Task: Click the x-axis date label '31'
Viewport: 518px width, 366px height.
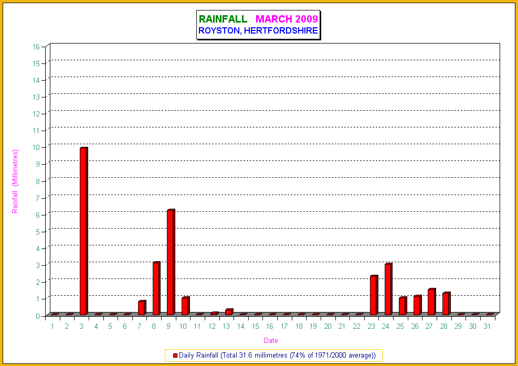Action: coord(487,326)
